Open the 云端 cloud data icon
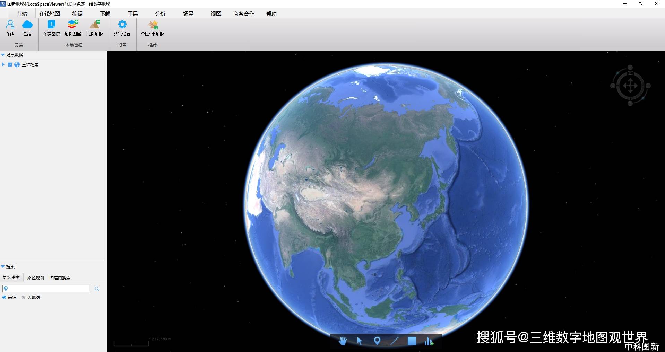 (x=27, y=28)
